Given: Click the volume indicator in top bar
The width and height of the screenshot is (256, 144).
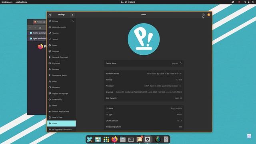Looking at the screenshot, I should [x=249, y=2].
